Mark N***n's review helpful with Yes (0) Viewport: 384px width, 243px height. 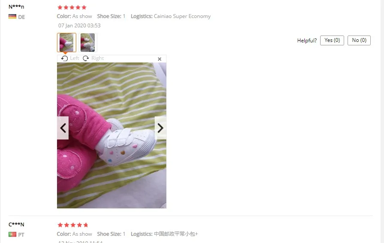[332, 40]
